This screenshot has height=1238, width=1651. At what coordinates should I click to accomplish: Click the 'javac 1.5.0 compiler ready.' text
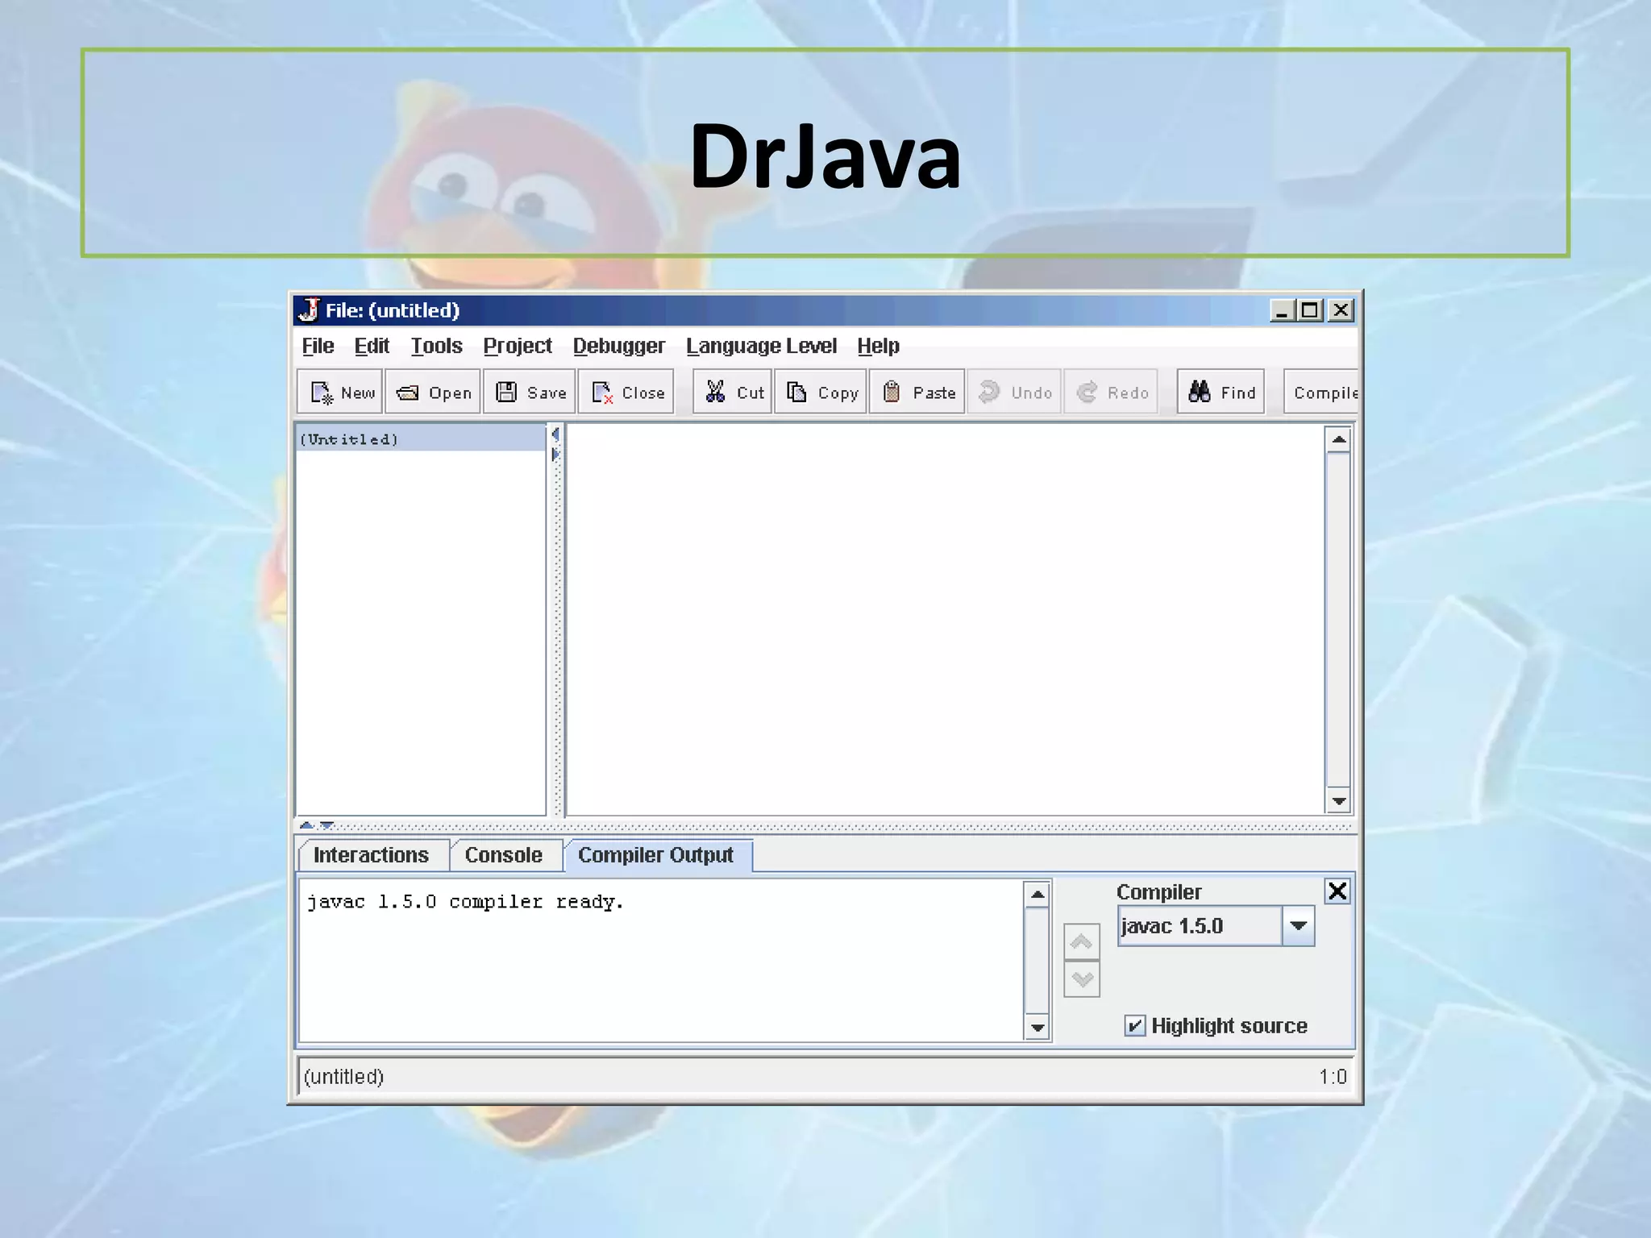coord(465,902)
